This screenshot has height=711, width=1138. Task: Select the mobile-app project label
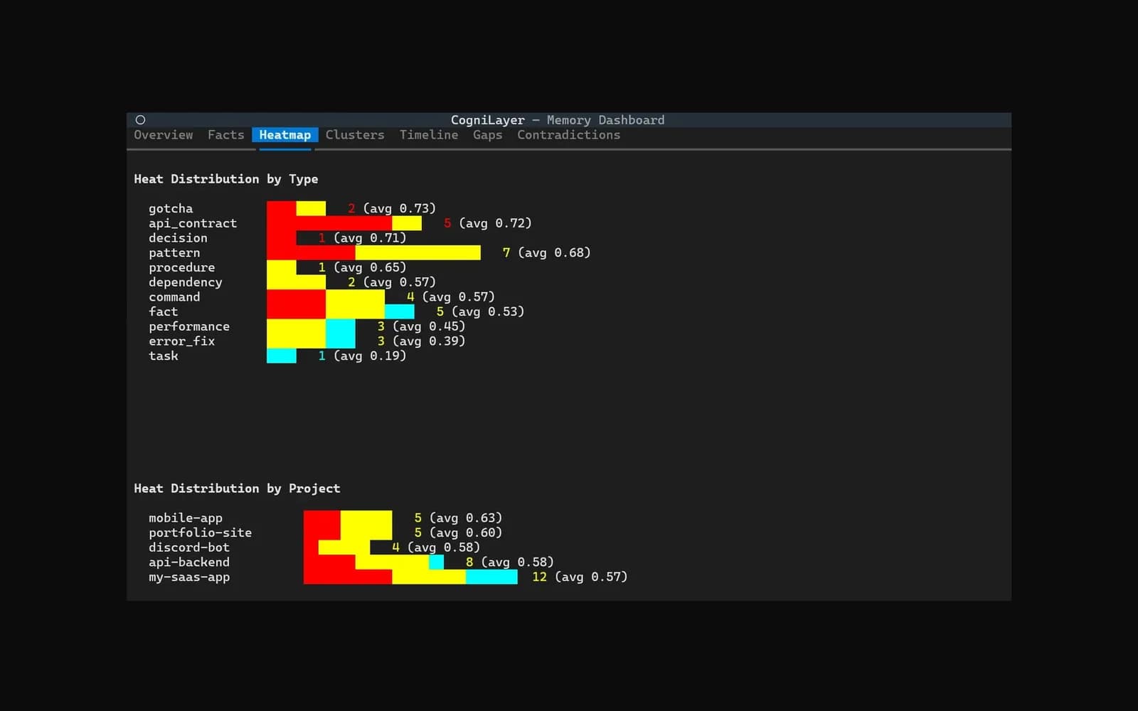[x=186, y=518]
